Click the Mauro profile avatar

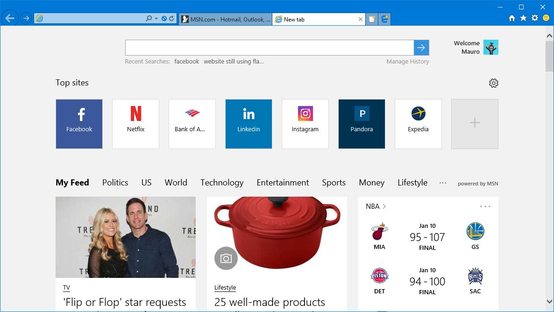[491, 47]
